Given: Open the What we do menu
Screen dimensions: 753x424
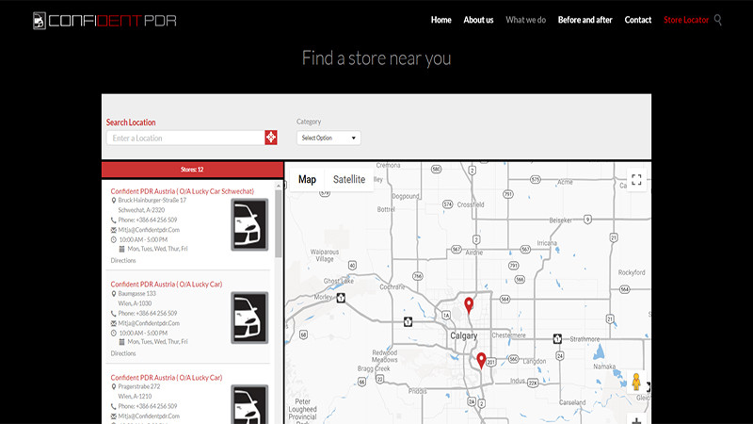Looking at the screenshot, I should (x=525, y=20).
